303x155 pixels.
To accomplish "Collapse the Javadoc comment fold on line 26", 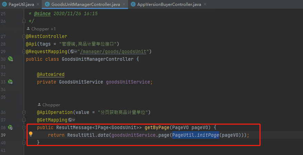I will pyautogui.click(x=24, y=21).
